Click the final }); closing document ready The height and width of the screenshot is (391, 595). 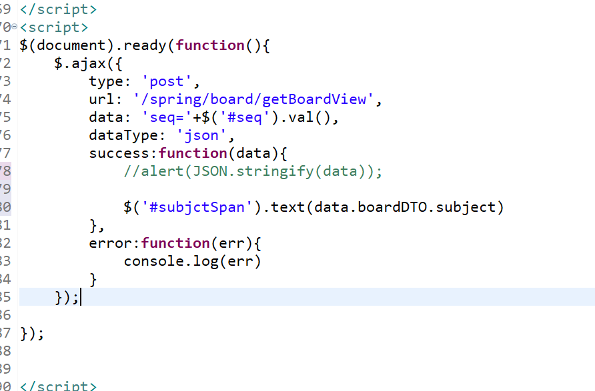(32, 334)
